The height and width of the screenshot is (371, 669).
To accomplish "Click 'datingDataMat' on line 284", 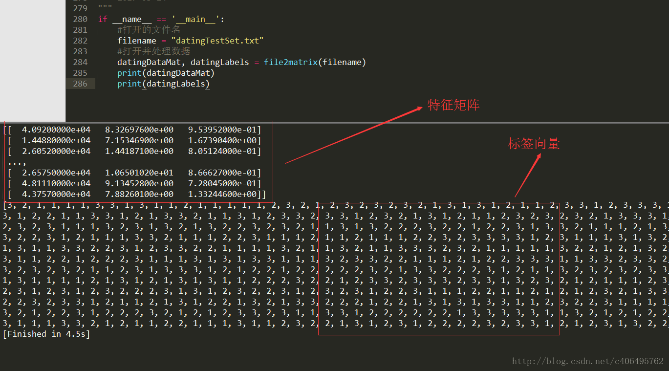I will click(149, 62).
